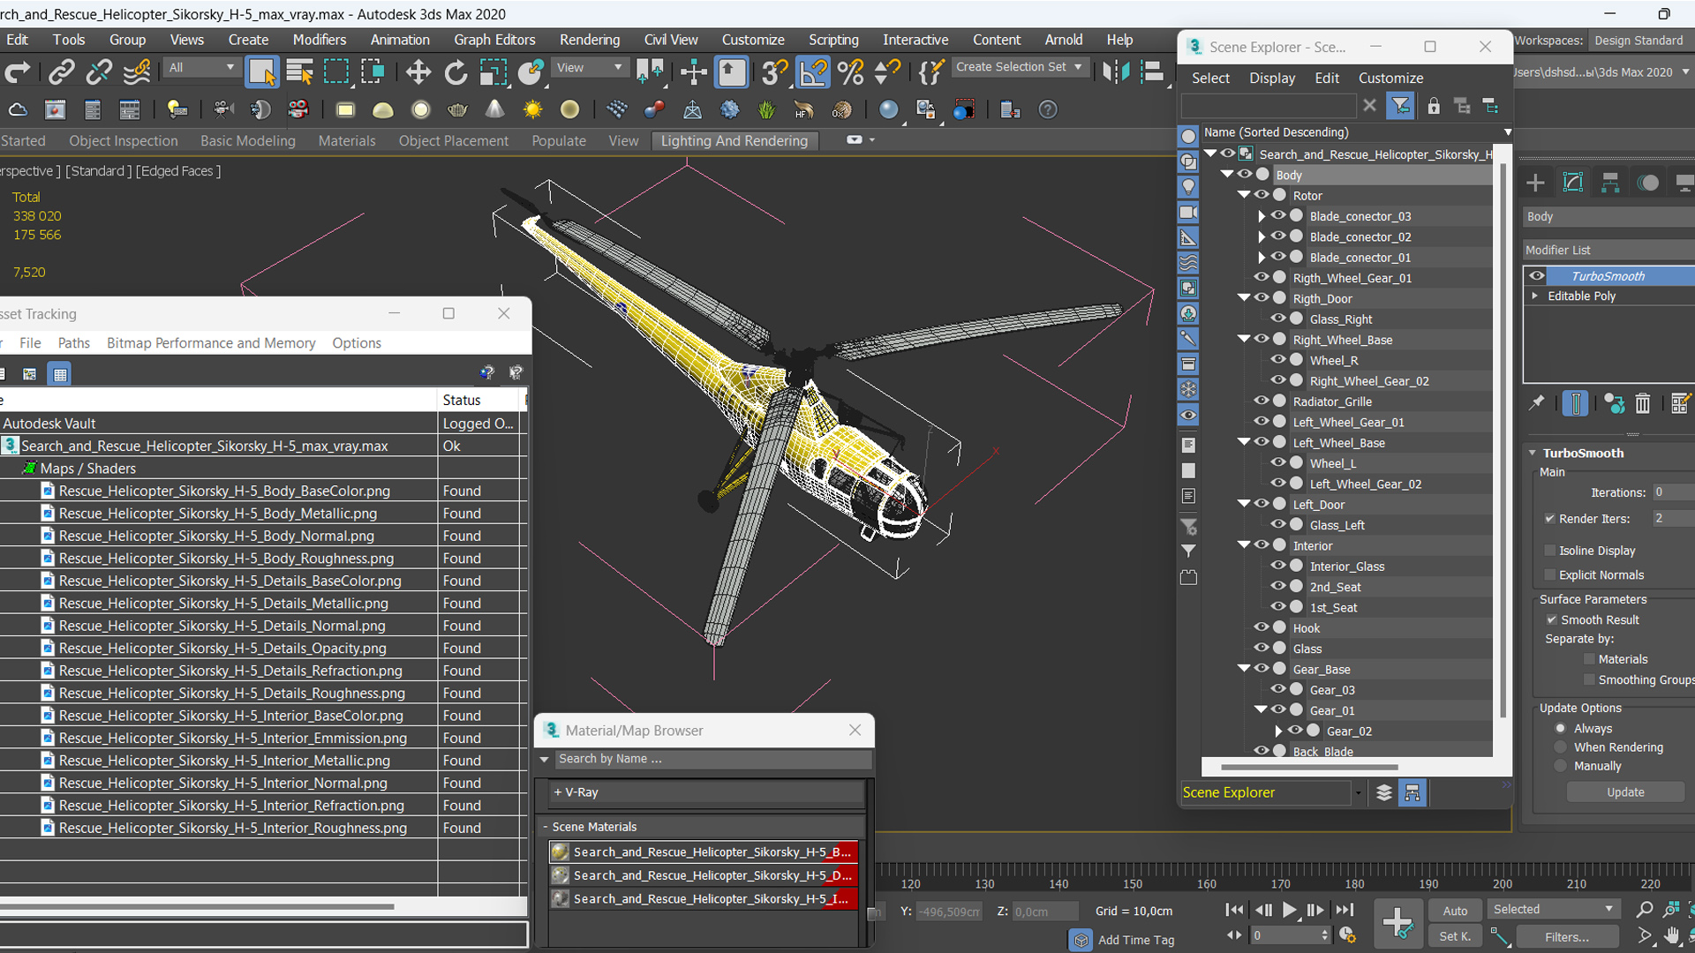Click the Update button
This screenshot has height=953, width=1695.
[1625, 792]
